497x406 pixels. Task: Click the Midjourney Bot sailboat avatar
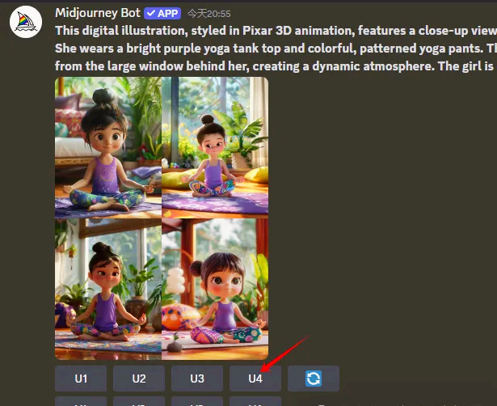pyautogui.click(x=26, y=22)
